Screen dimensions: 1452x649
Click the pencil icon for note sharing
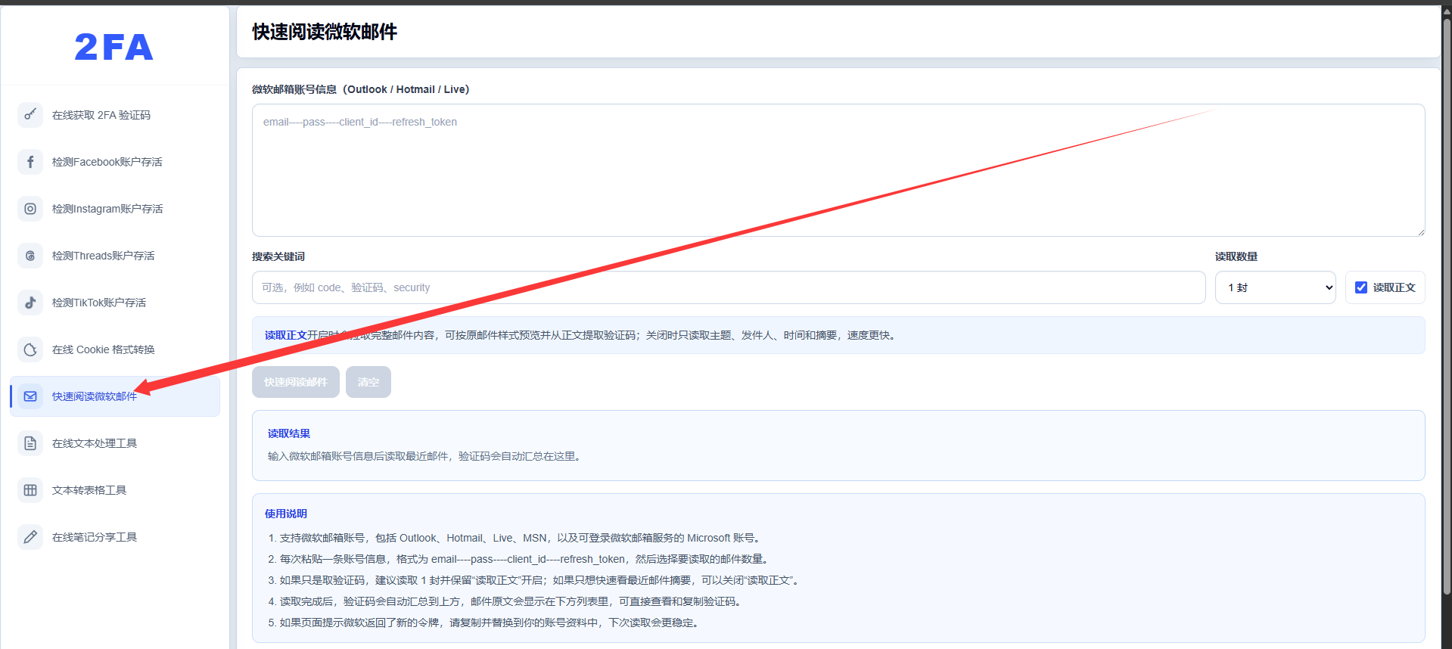[30, 537]
